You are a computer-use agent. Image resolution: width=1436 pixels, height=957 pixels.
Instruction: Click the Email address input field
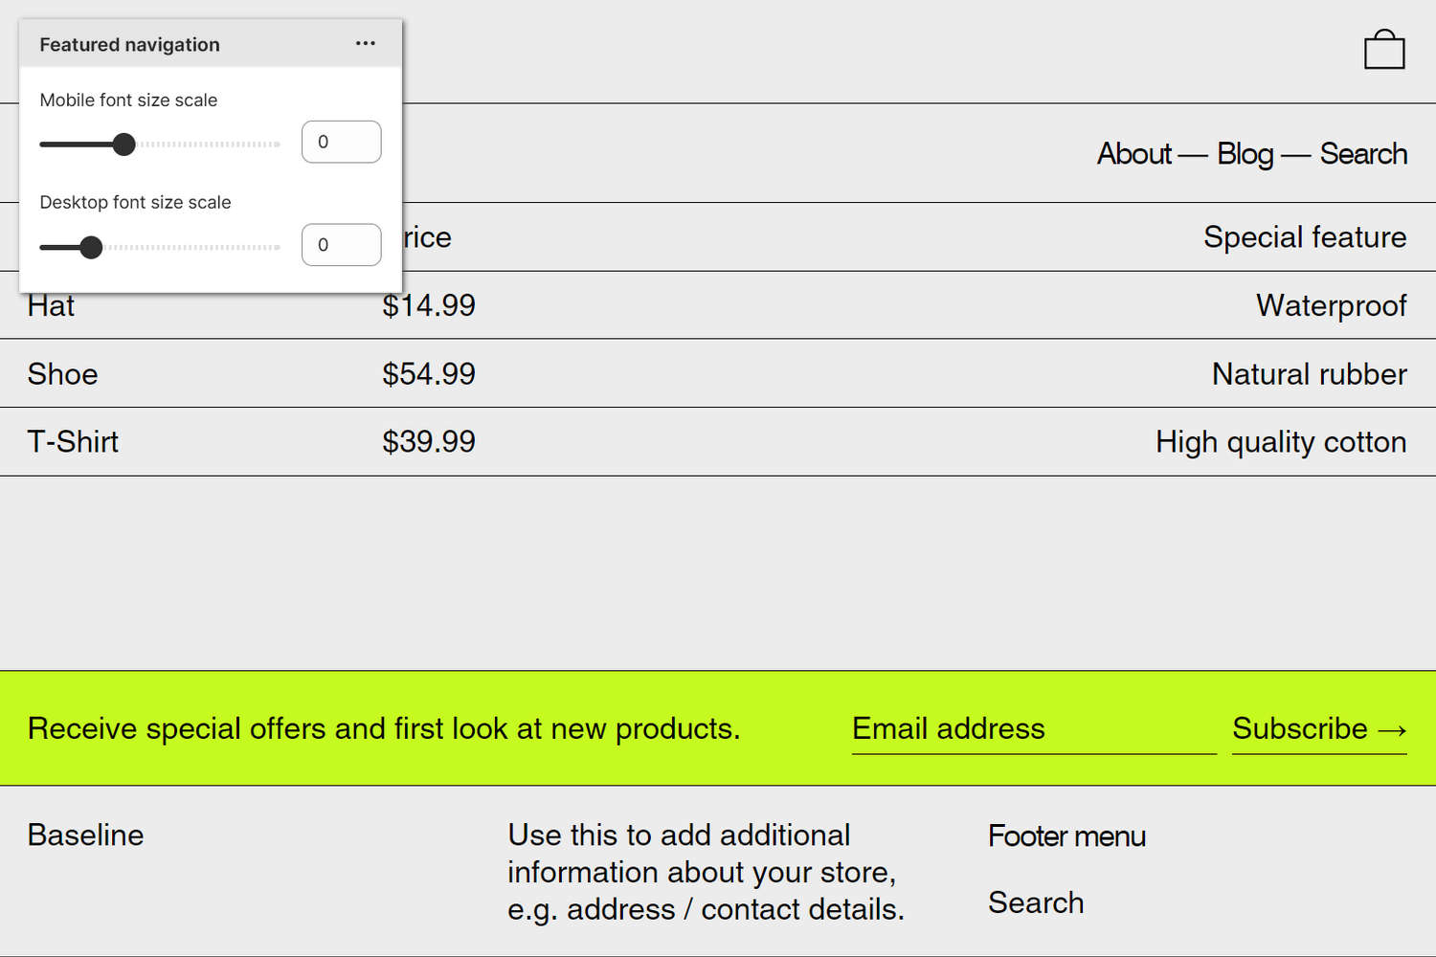pyautogui.click(x=1034, y=728)
